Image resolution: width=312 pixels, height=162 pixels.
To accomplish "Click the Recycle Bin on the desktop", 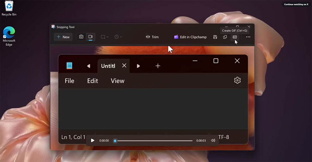I will pyautogui.click(x=9, y=8).
